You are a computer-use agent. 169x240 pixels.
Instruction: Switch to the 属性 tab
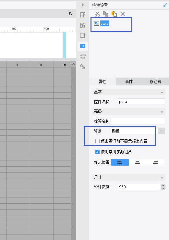(102, 82)
